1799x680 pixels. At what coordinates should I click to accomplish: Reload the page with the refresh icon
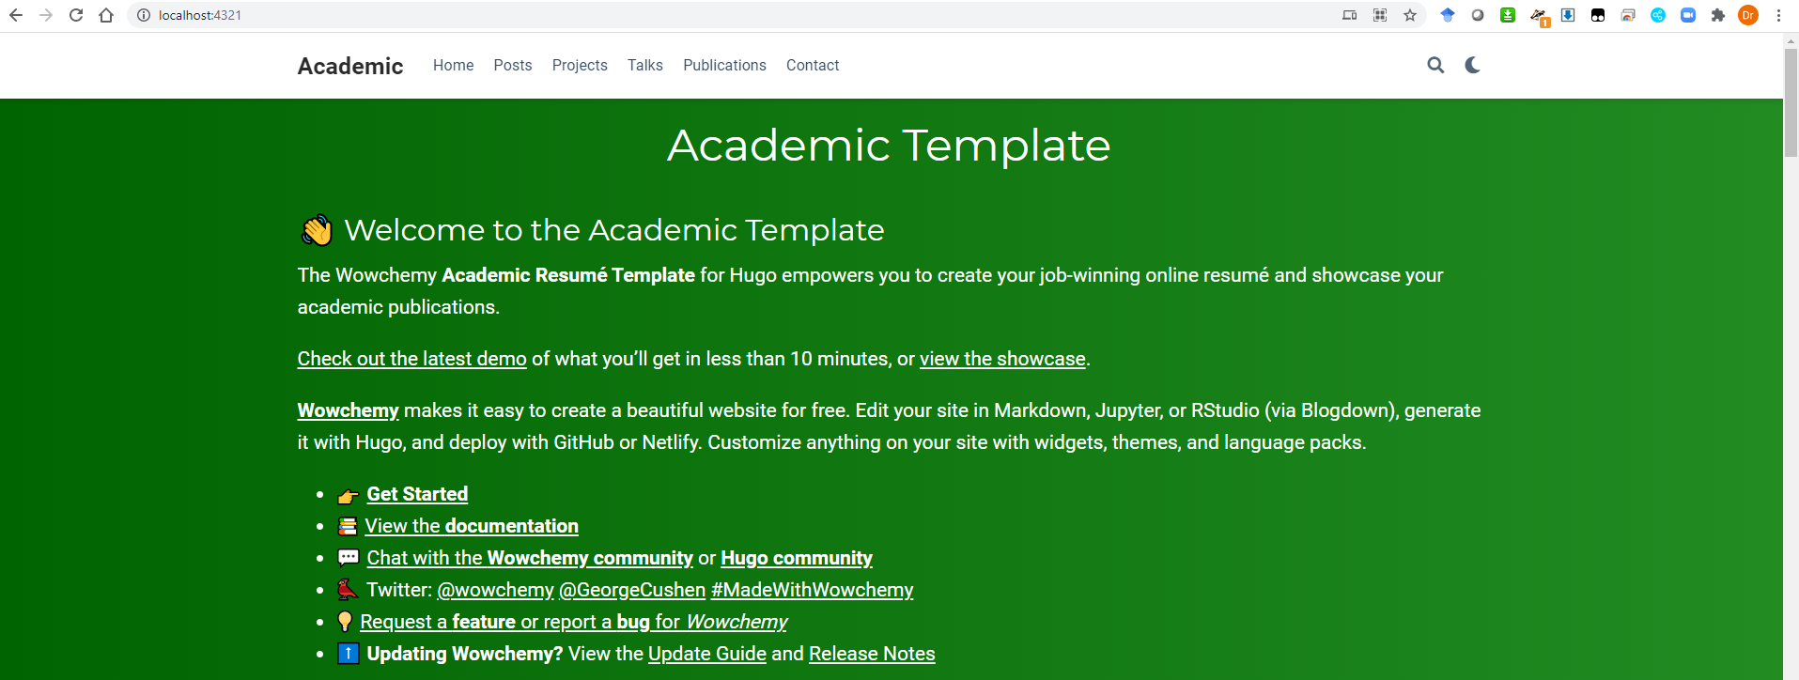[x=76, y=15]
